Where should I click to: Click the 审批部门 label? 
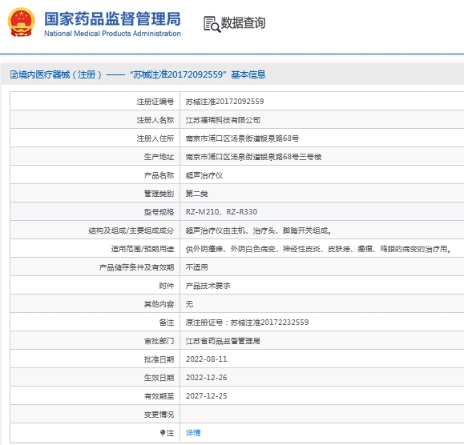pos(159,341)
